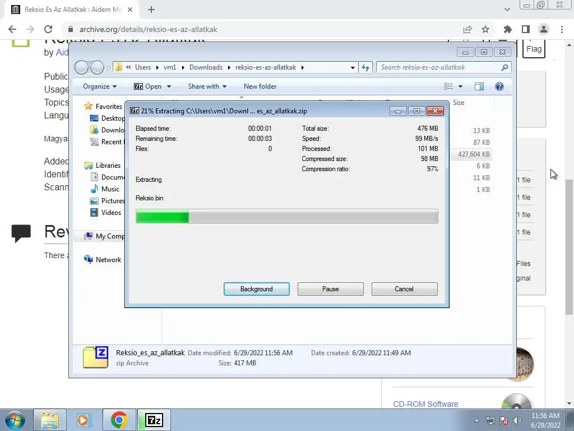Click Explorer back navigation button
The width and height of the screenshot is (574, 431).
(81, 67)
